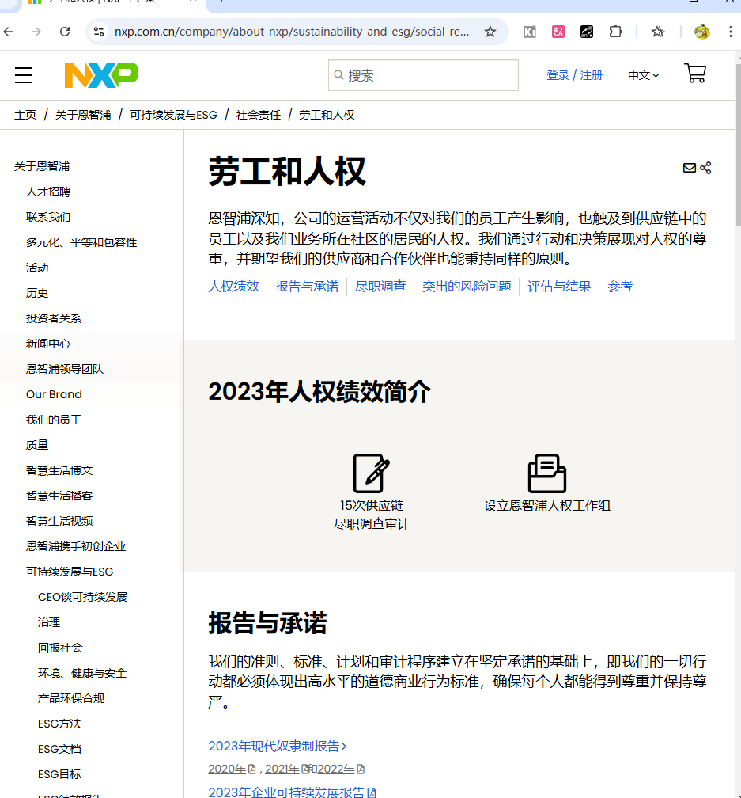Click the email share icon
The width and height of the screenshot is (741, 798).
689,168
